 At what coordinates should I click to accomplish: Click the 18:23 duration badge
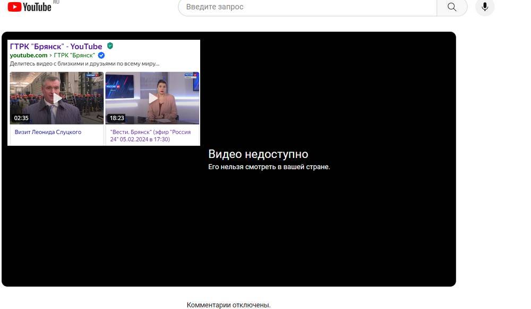(117, 118)
